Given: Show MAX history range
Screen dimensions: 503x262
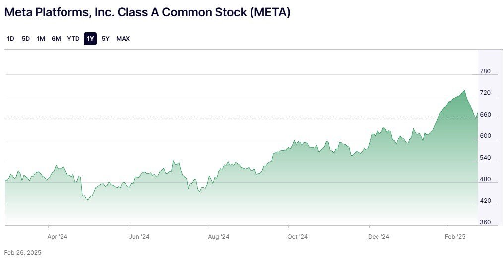Looking at the screenshot, I should coord(123,39).
